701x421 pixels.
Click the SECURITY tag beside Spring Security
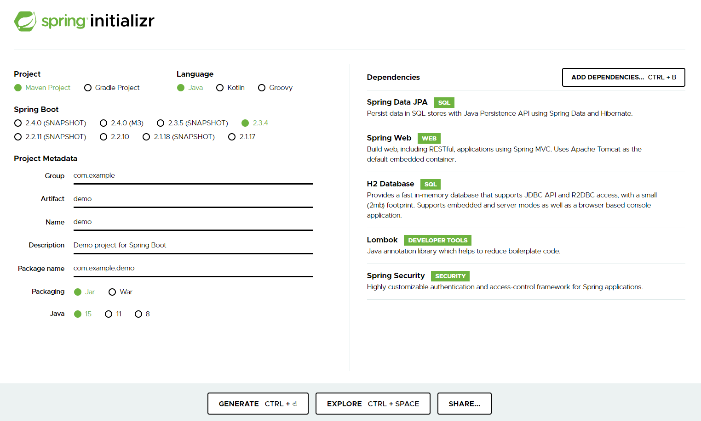450,276
